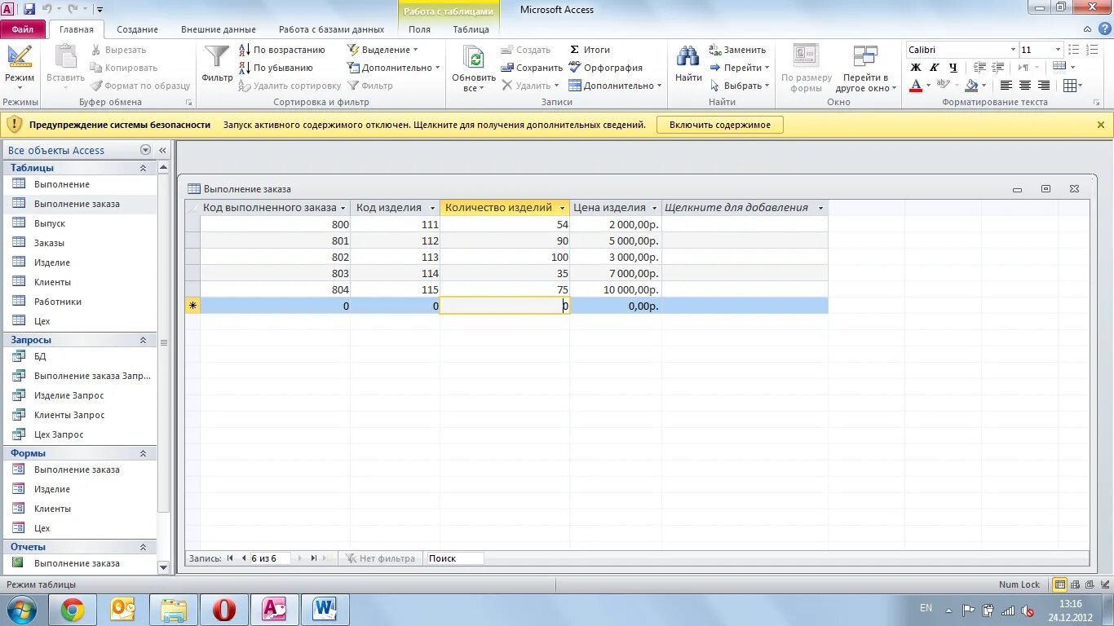Viewport: 1114px width, 626px height.
Task: Open Все объекты Access dropdown menu
Action: click(x=146, y=150)
